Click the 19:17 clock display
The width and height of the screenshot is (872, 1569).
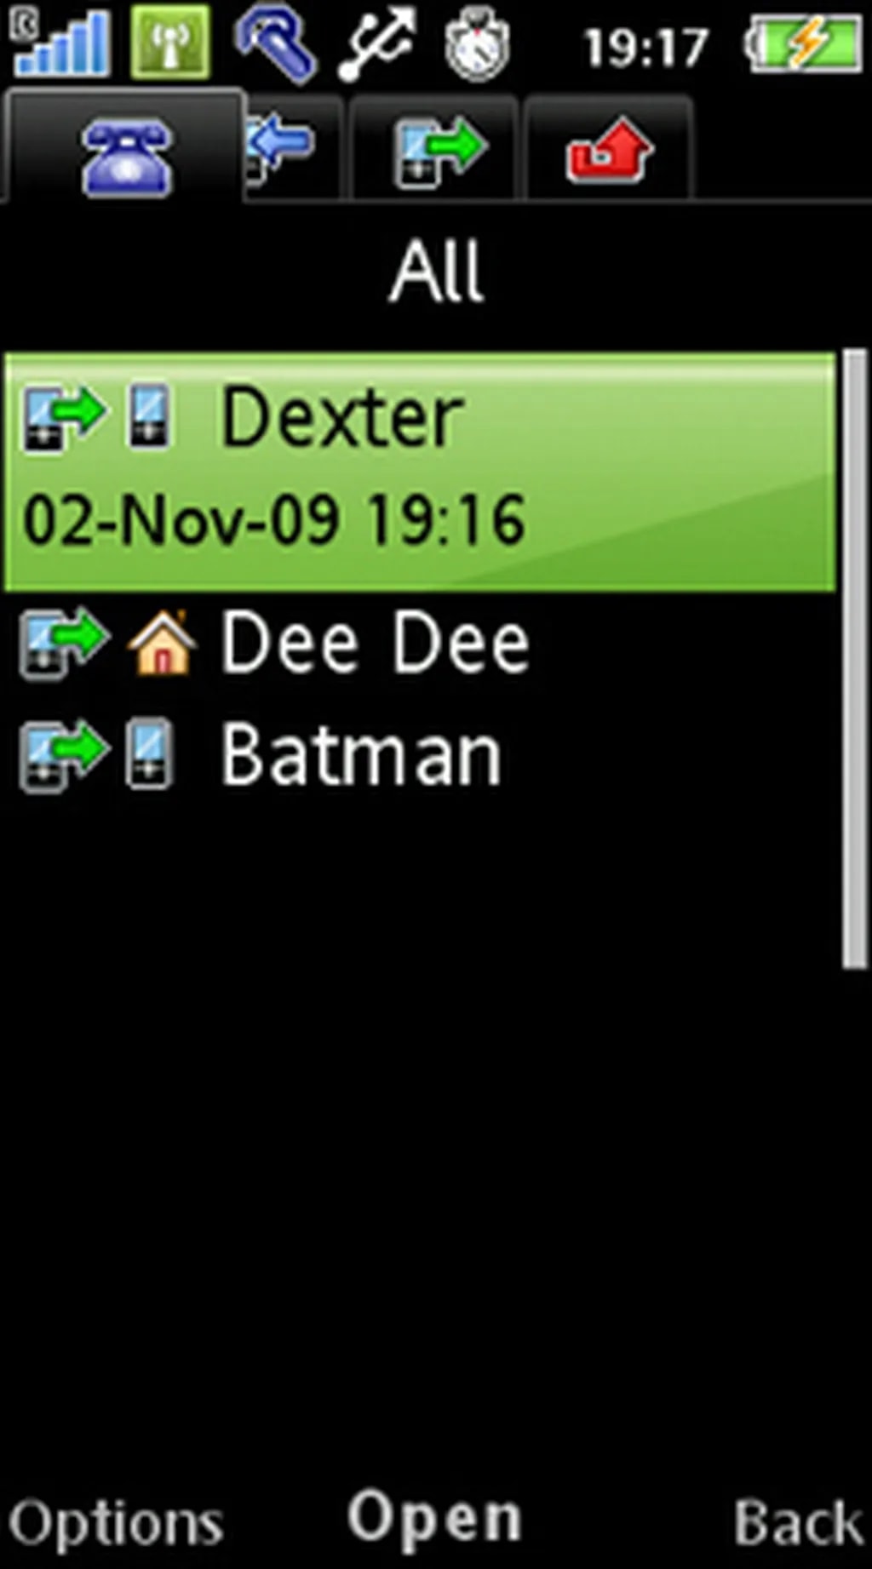pos(645,48)
